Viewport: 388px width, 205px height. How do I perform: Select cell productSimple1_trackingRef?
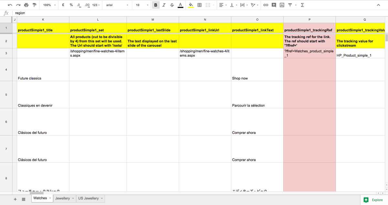(x=309, y=28)
